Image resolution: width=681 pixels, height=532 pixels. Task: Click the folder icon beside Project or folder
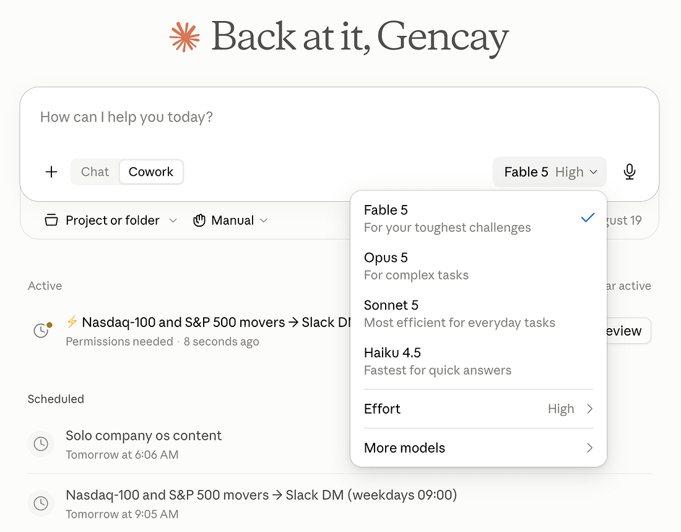pos(51,220)
